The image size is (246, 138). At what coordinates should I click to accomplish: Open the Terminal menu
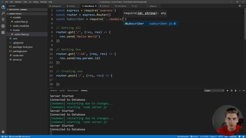click(43, 2)
